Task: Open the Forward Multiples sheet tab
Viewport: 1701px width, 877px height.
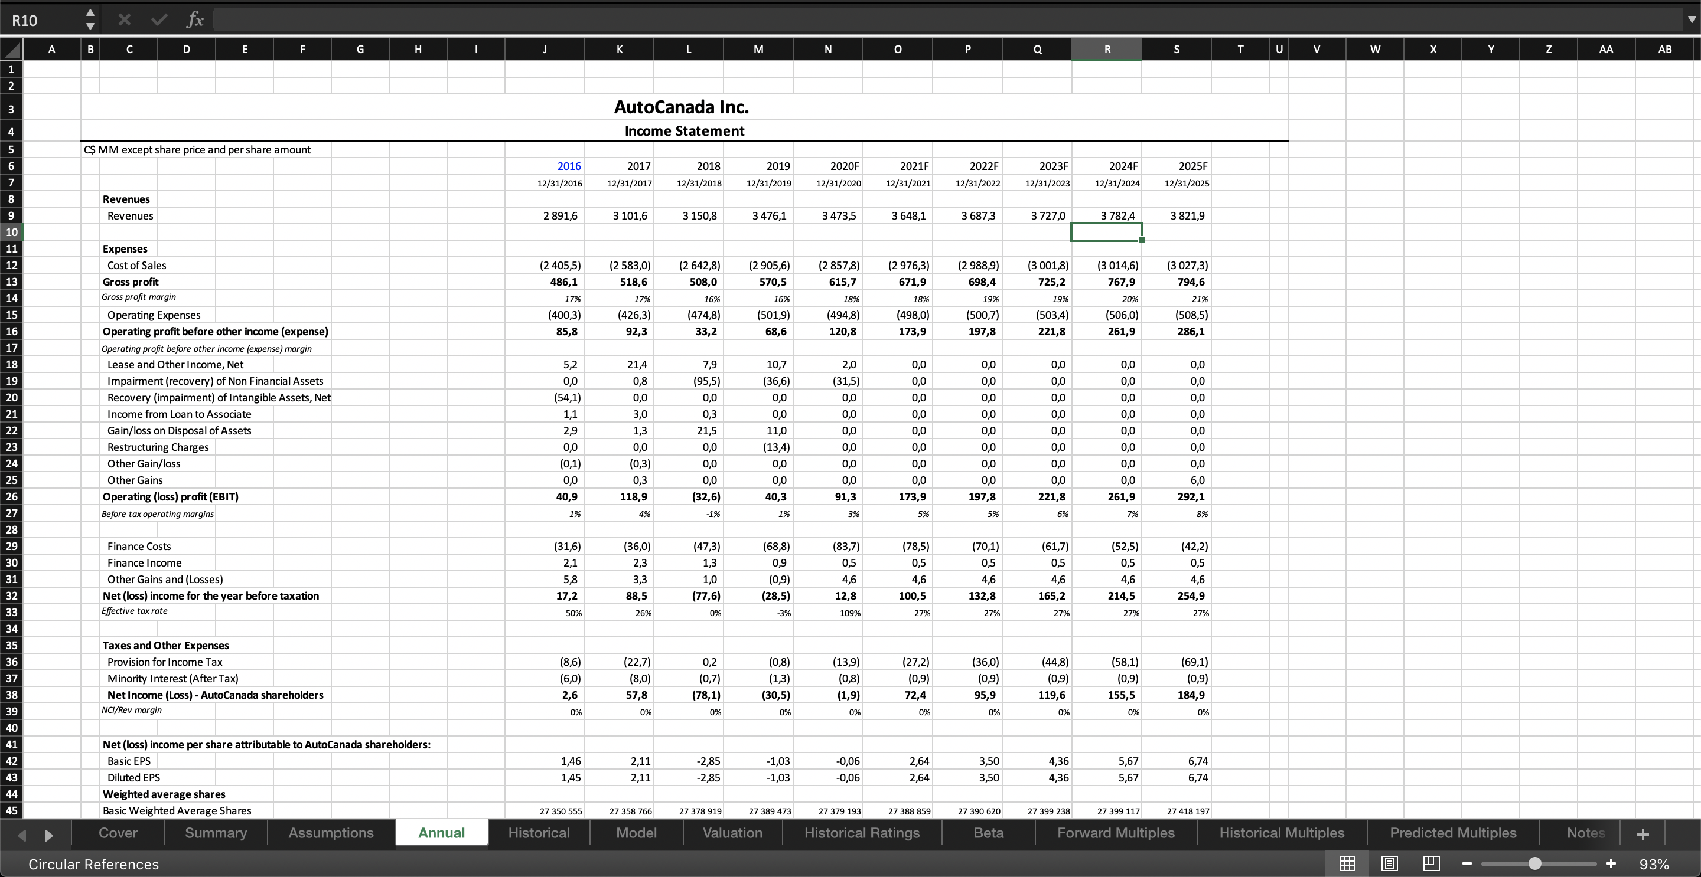Action: click(x=1116, y=833)
